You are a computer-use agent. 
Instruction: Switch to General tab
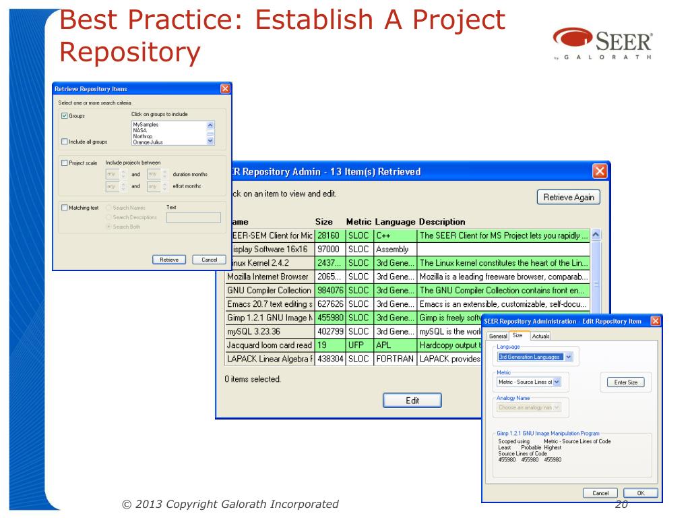point(498,336)
